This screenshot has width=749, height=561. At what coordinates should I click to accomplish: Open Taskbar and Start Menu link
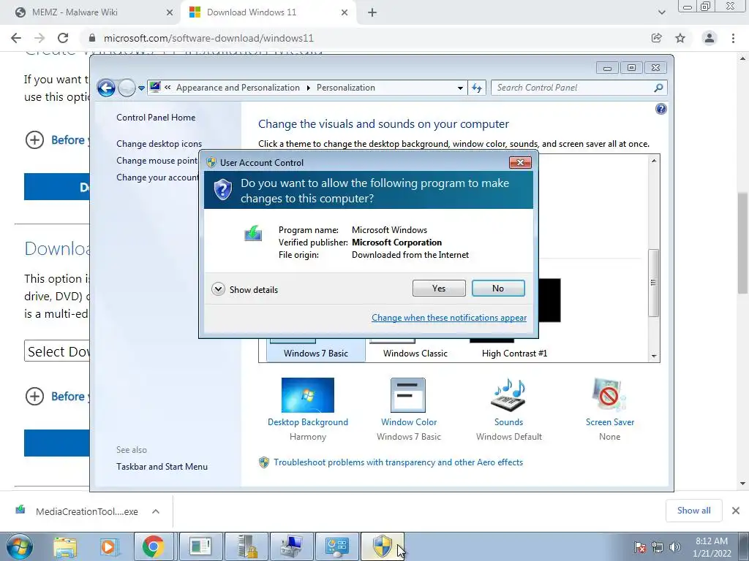pos(162,467)
